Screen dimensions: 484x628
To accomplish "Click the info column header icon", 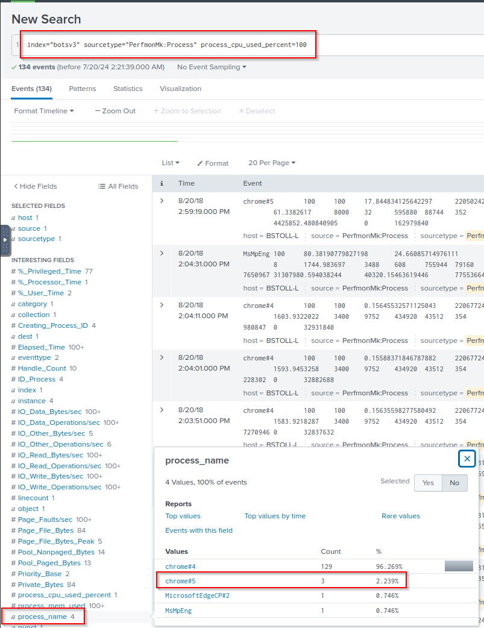I will coord(162,183).
